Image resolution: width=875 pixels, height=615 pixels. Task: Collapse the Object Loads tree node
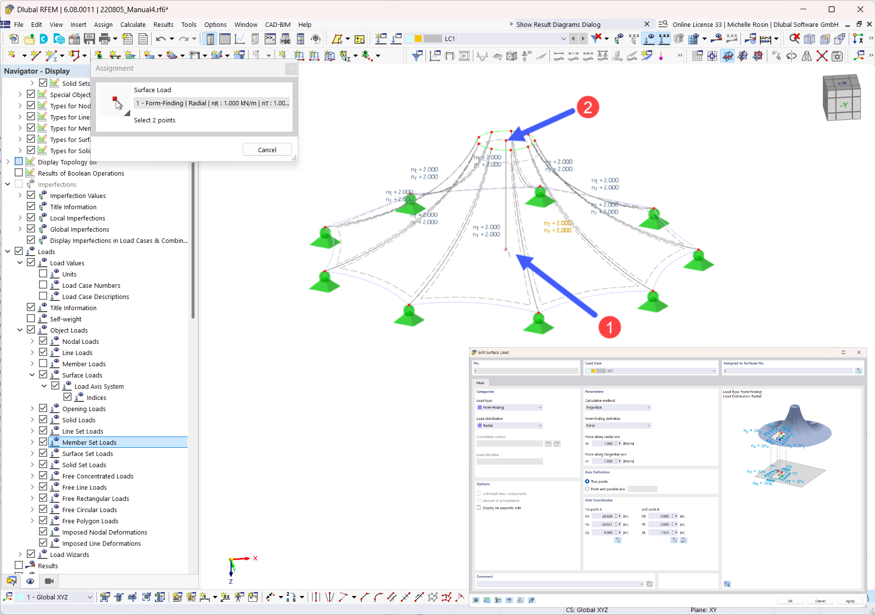coord(20,330)
